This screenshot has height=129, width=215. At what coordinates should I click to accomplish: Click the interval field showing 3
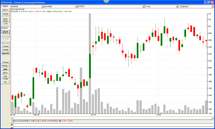click(x=8, y=39)
